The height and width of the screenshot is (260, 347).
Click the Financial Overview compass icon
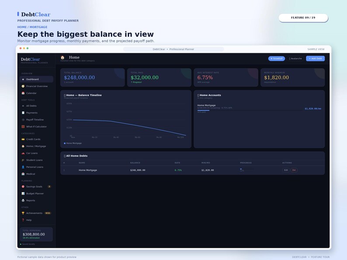coord(23,86)
